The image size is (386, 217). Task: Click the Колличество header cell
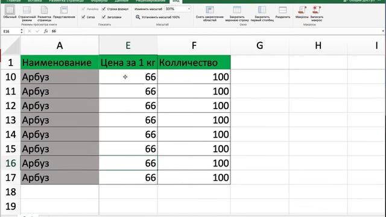194,63
